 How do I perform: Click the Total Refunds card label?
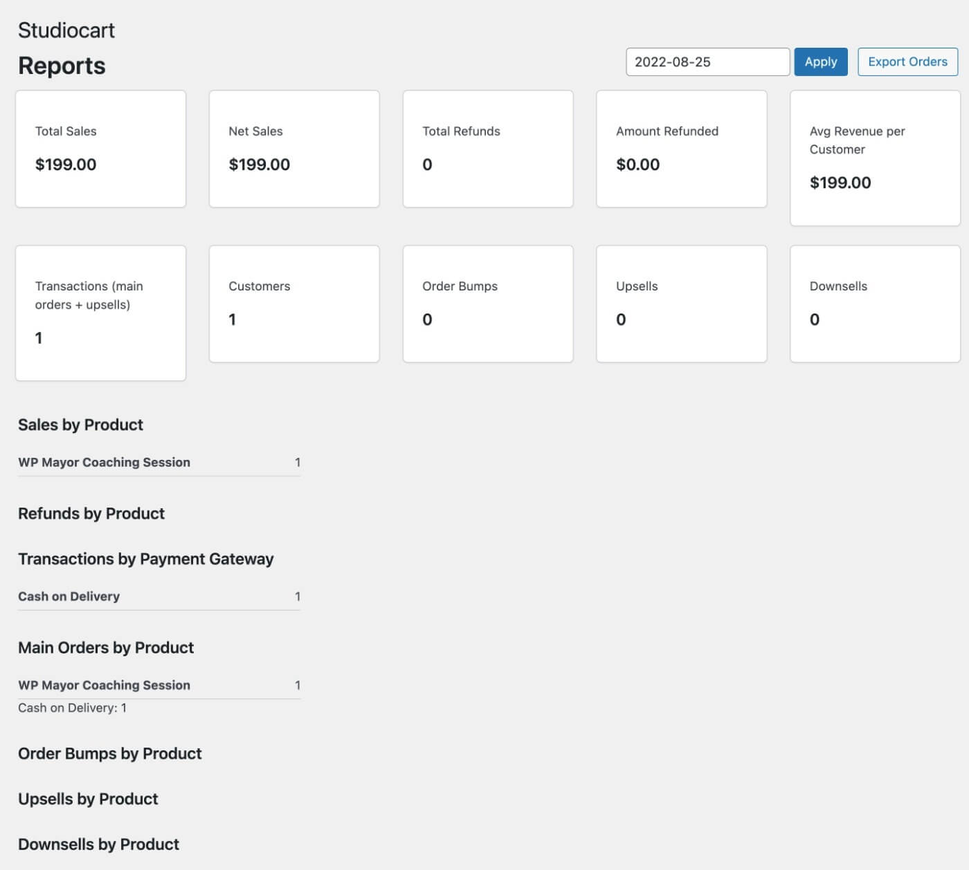pos(461,131)
